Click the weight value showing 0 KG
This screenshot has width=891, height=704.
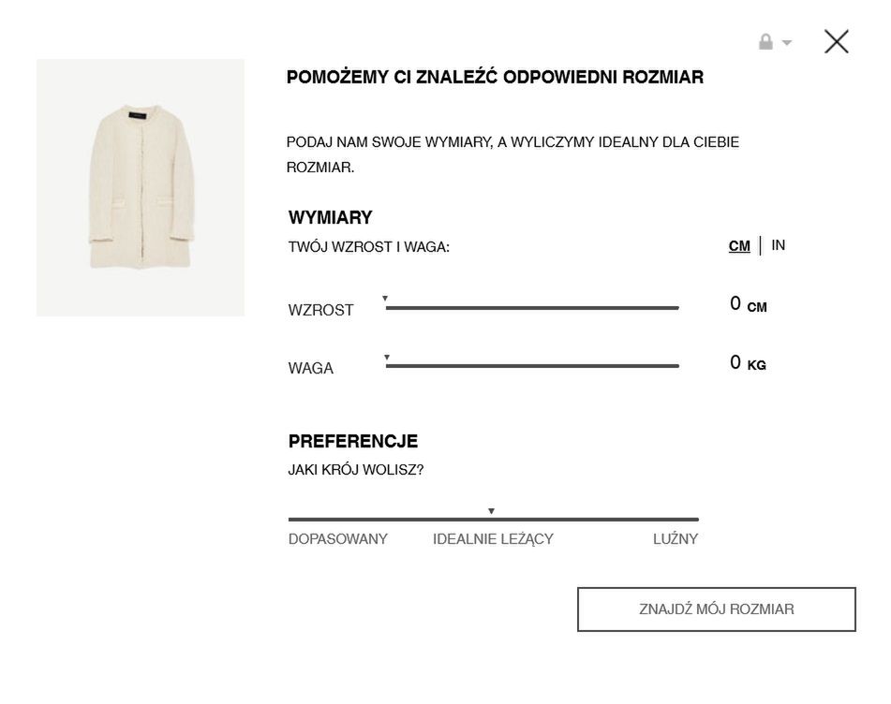pos(748,363)
